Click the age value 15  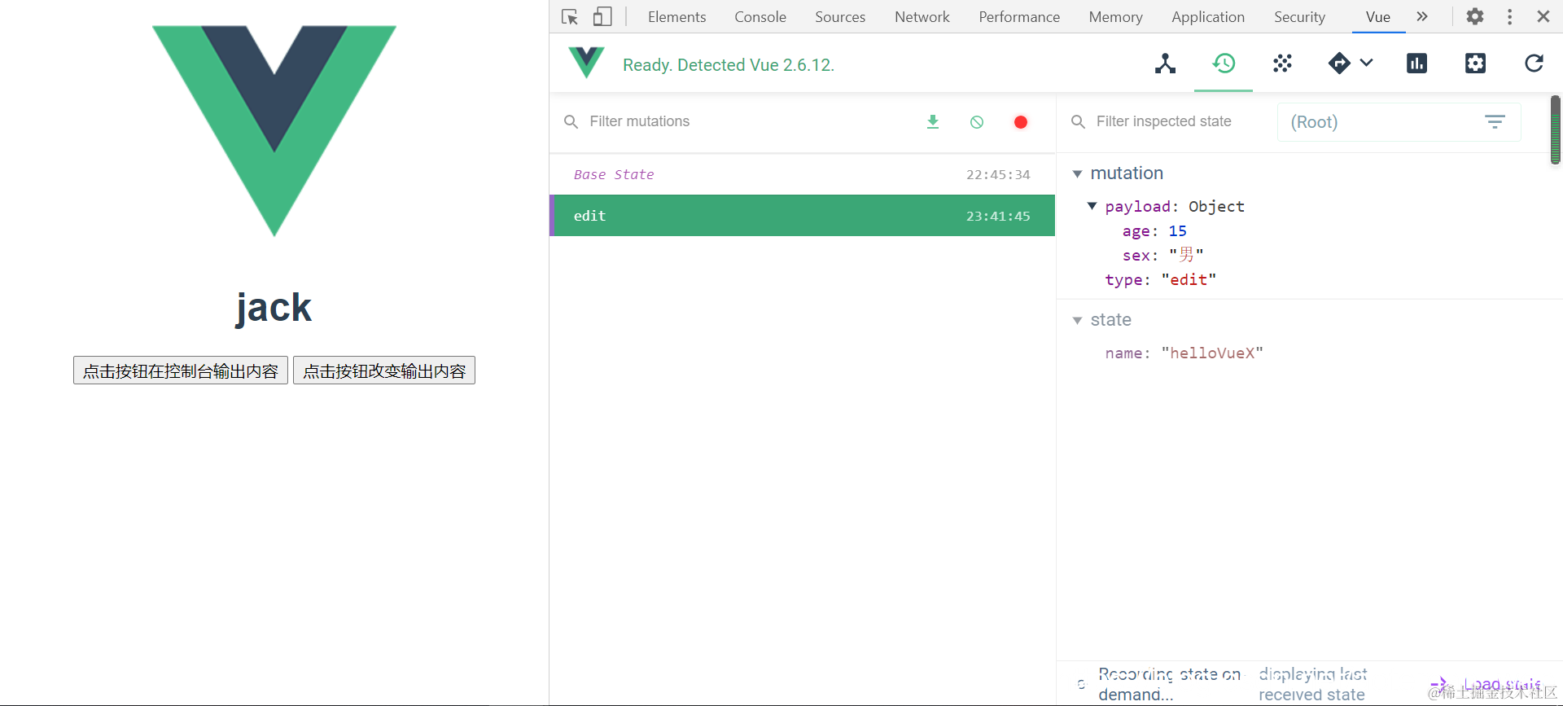pos(1177,231)
